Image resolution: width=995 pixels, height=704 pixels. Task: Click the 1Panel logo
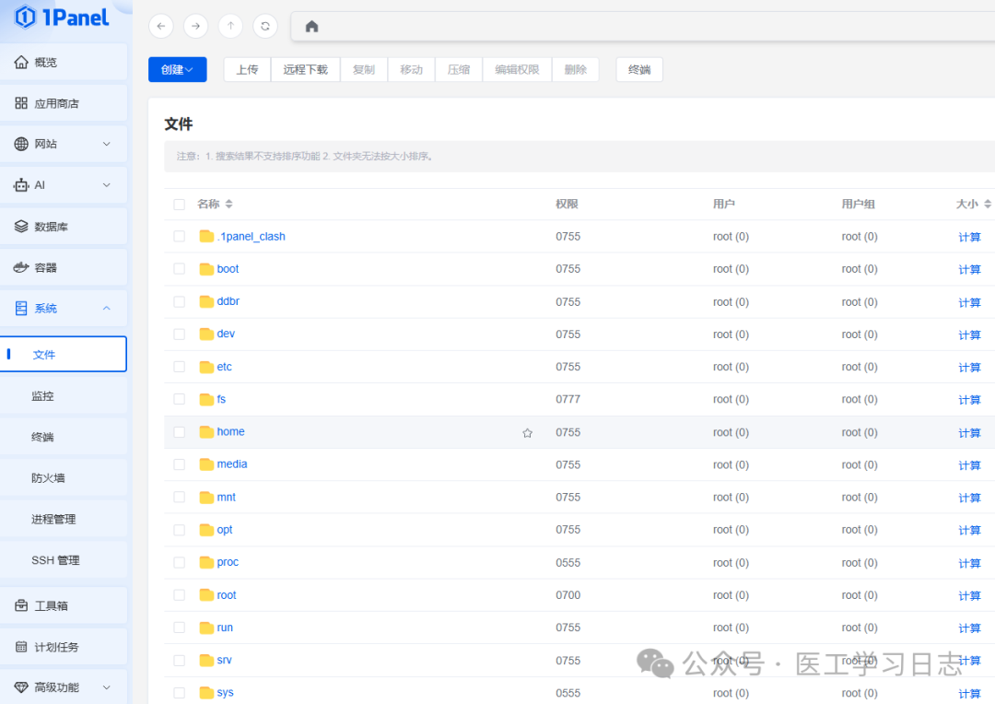pos(63,18)
